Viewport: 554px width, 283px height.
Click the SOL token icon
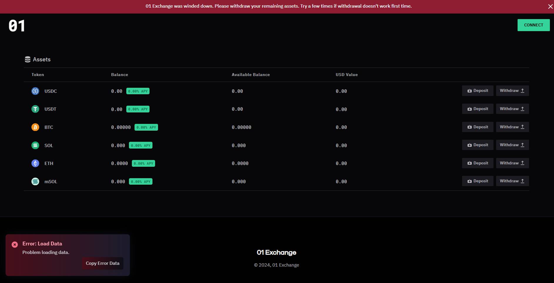point(35,145)
